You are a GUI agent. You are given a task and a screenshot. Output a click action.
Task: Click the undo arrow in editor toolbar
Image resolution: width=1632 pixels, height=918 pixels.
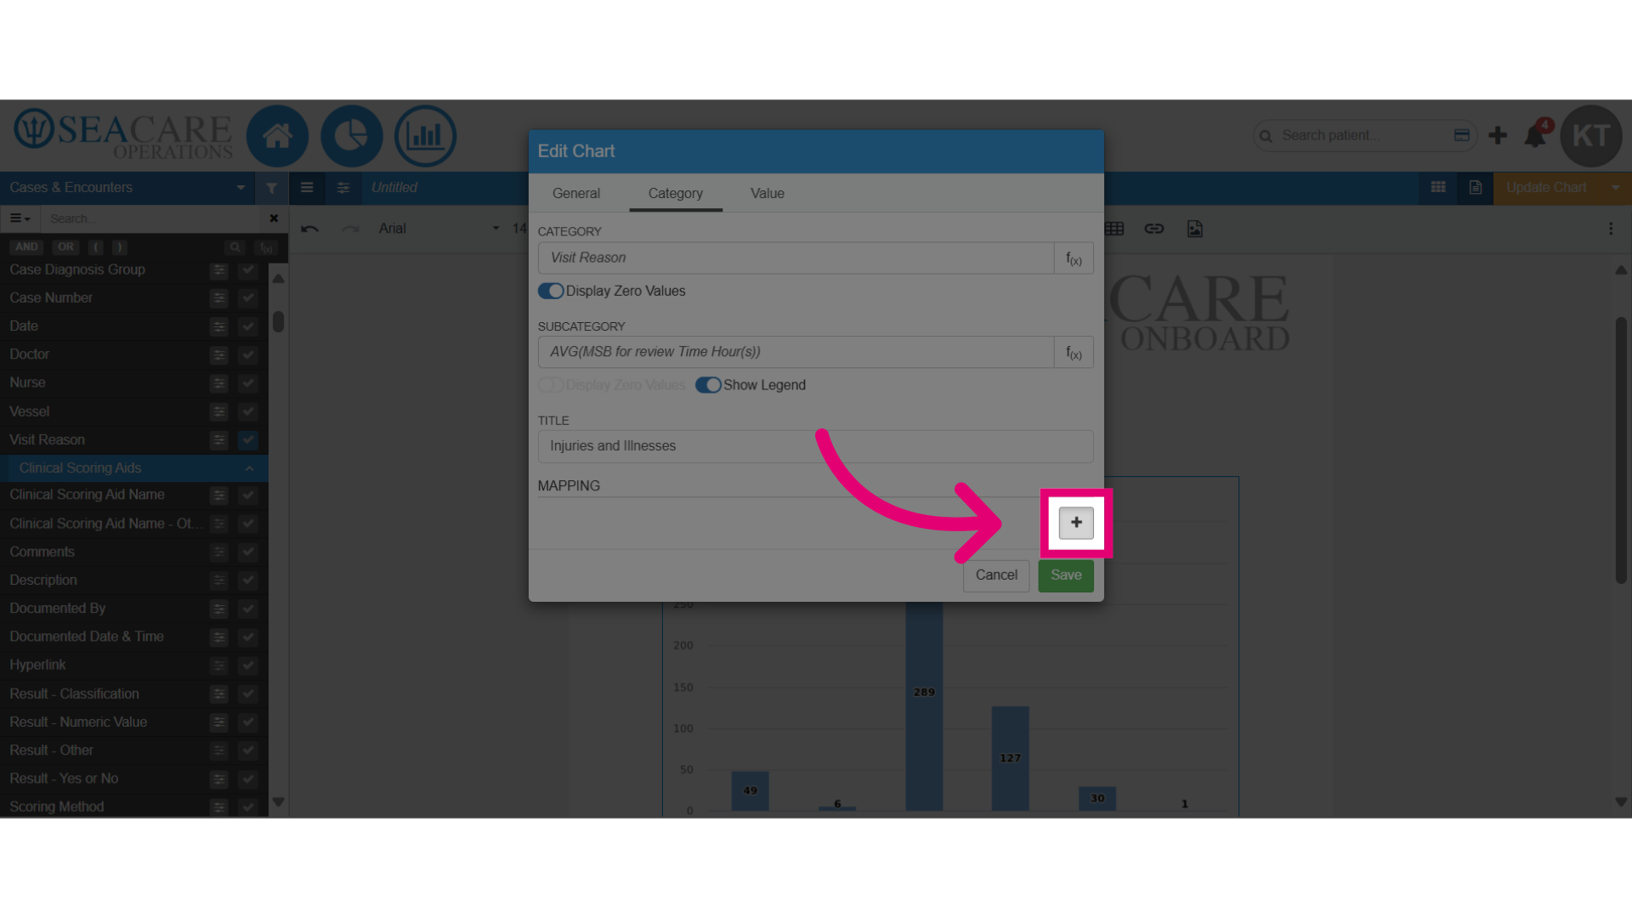point(309,229)
